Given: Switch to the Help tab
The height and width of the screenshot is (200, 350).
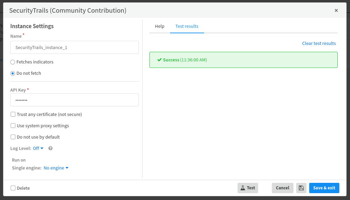Looking at the screenshot, I should click(160, 26).
